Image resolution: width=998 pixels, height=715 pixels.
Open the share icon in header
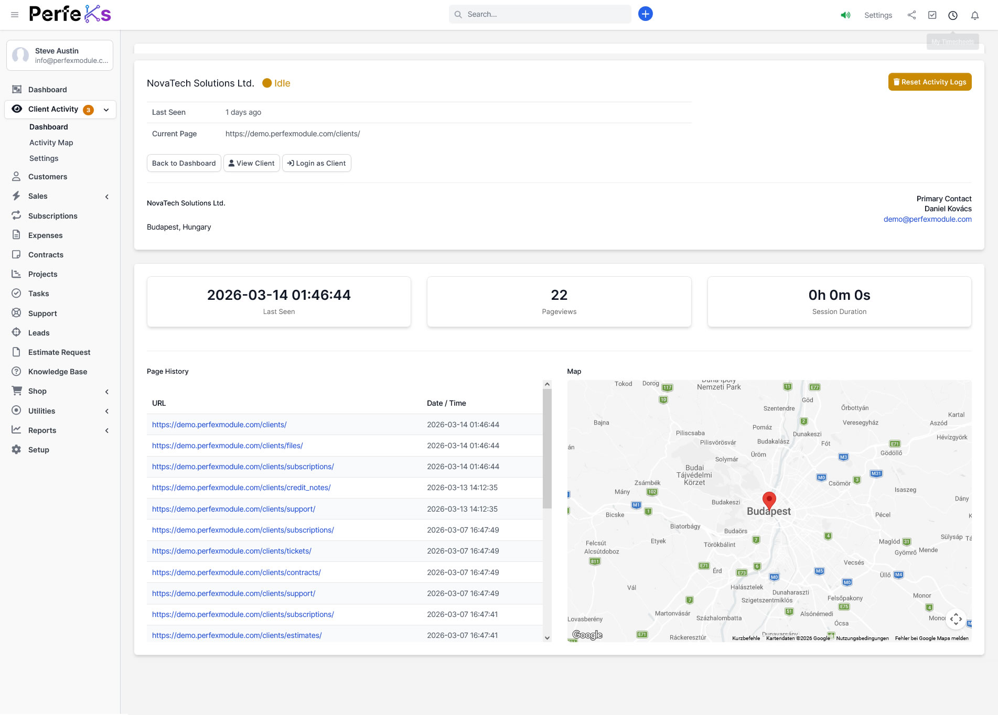pyautogui.click(x=911, y=15)
